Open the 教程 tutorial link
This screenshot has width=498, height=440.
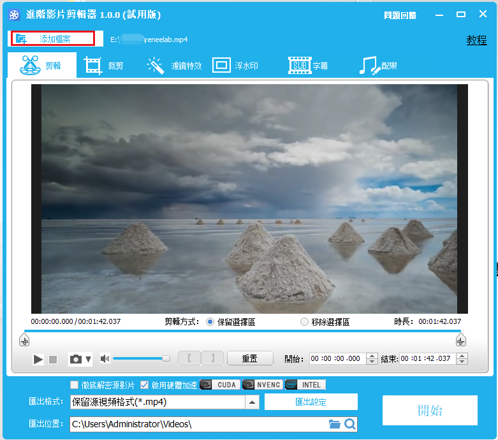tap(476, 40)
